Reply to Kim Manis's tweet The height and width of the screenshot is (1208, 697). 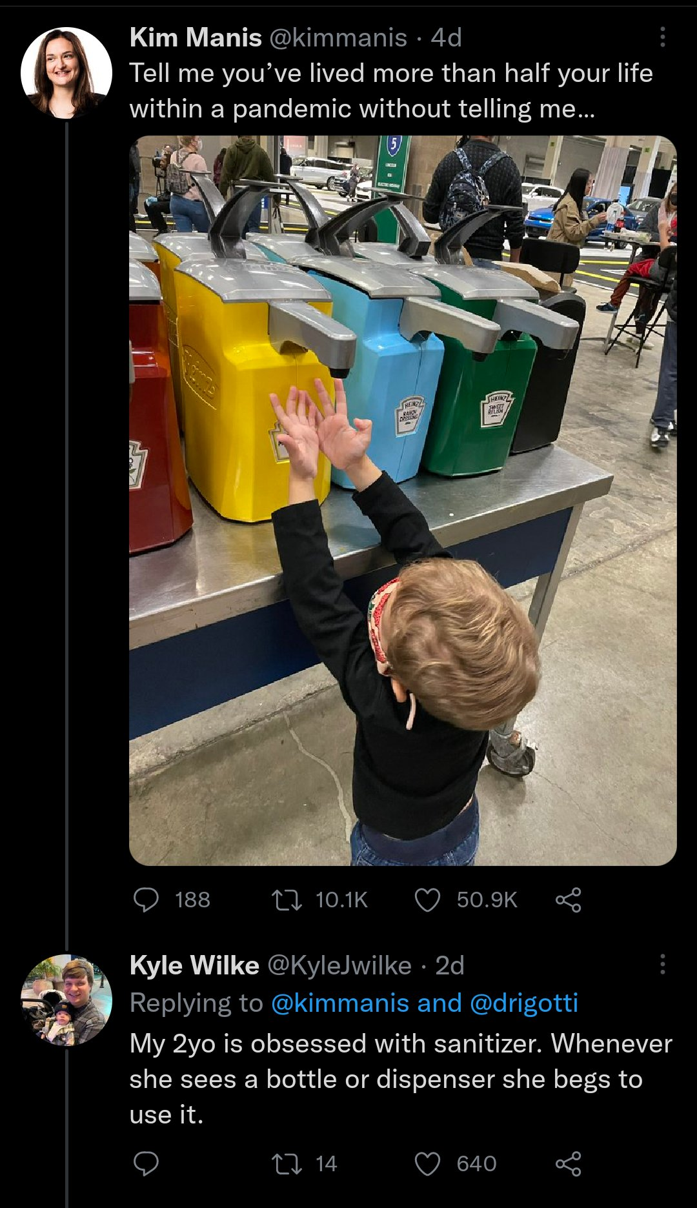(146, 900)
